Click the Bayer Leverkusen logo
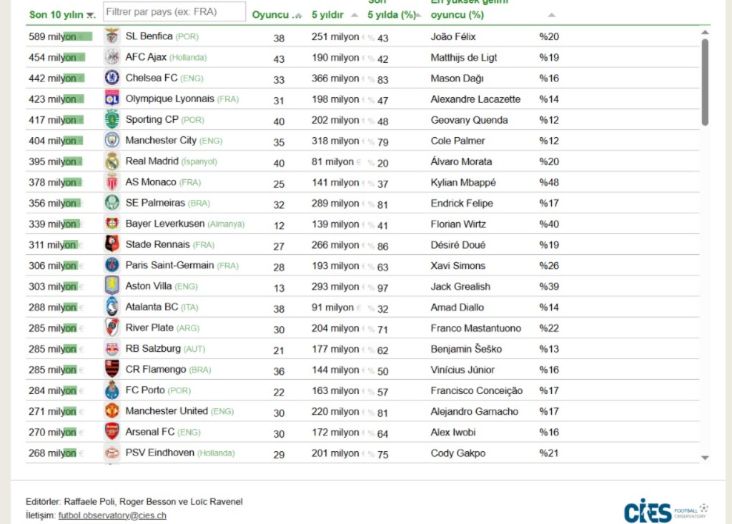This screenshot has height=524, width=732. coord(112,223)
